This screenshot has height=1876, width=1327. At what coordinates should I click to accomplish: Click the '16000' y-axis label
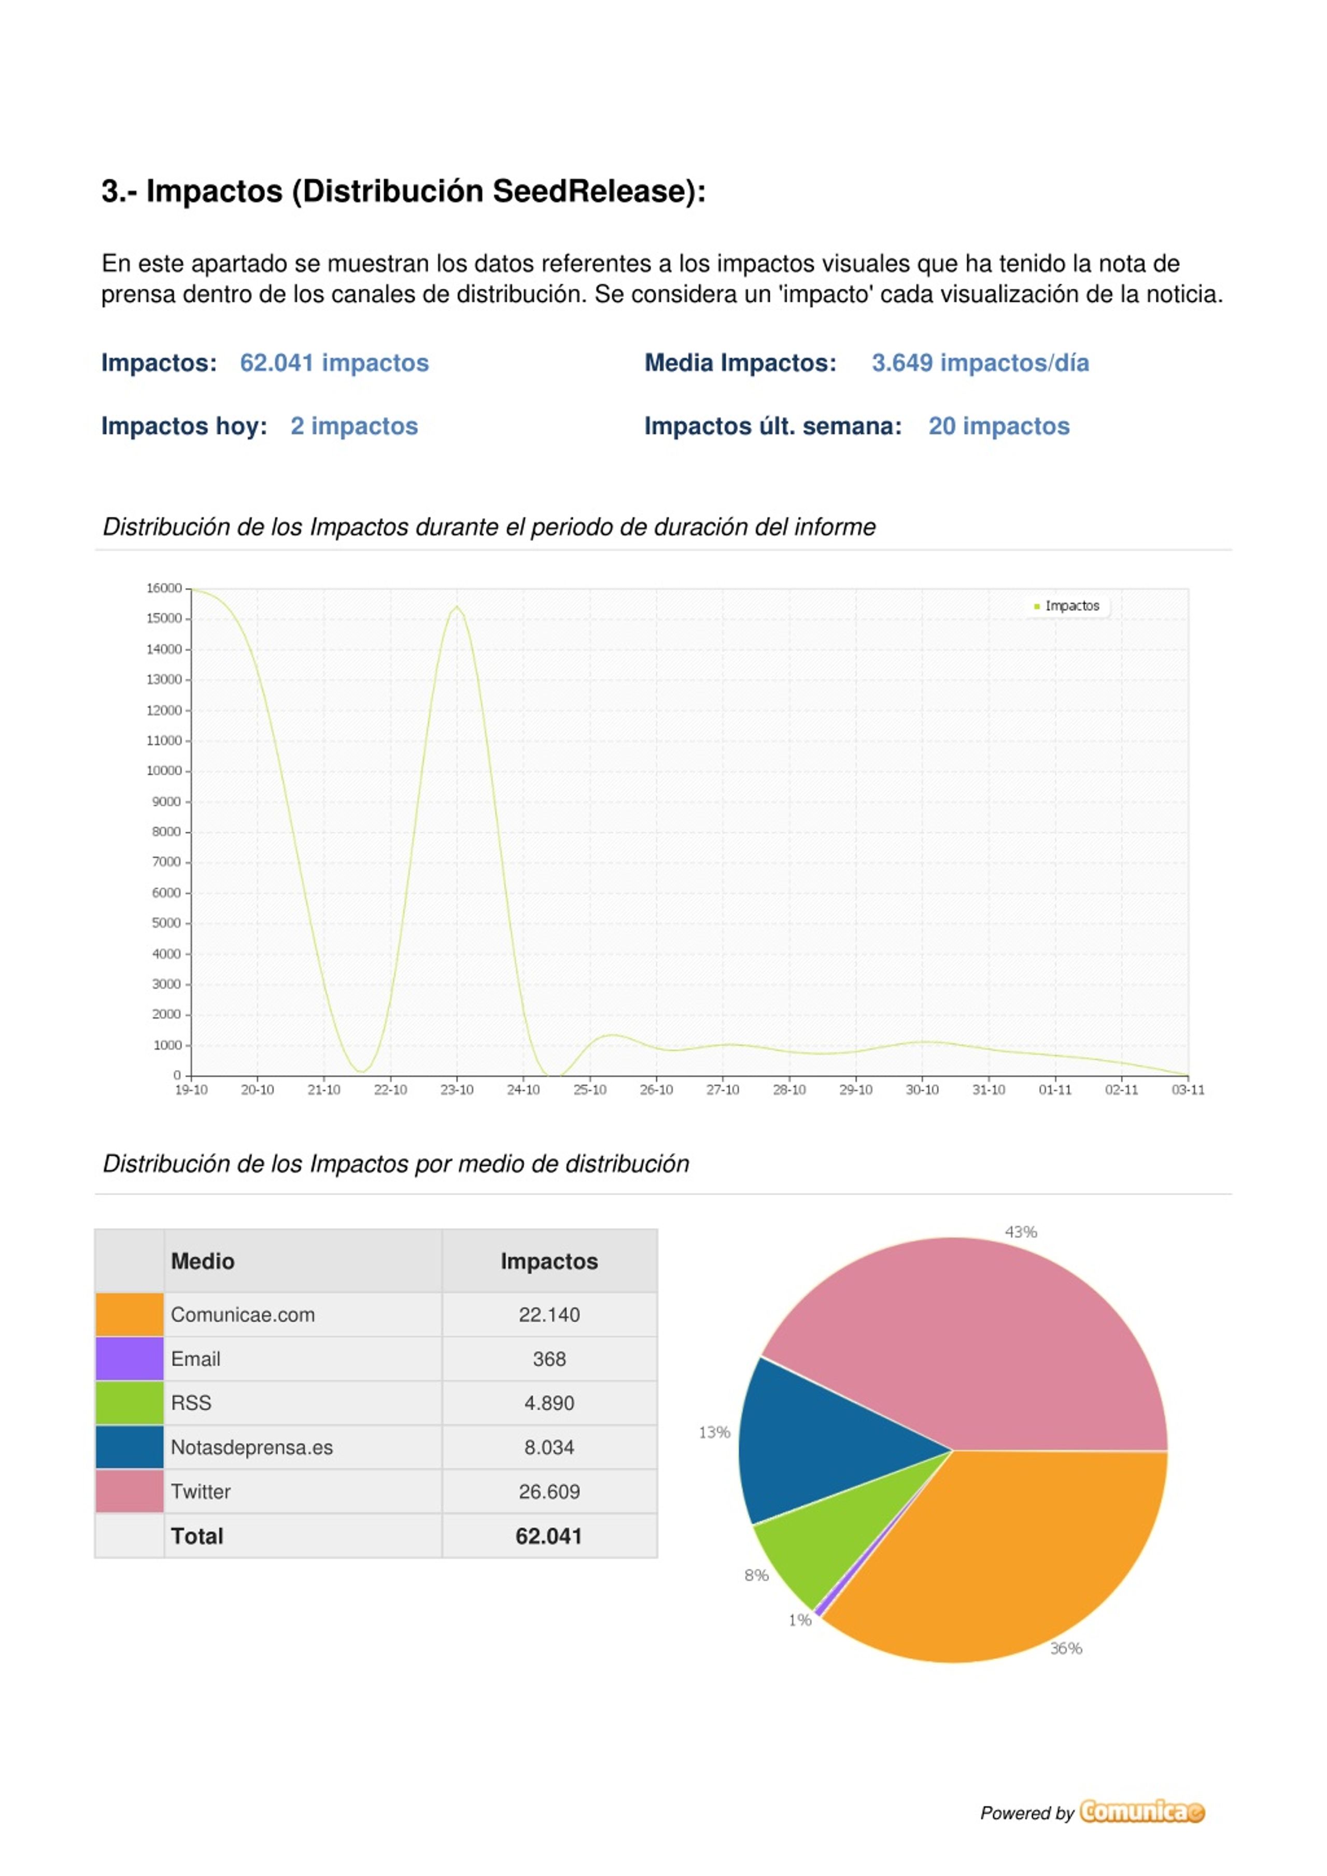(x=164, y=588)
